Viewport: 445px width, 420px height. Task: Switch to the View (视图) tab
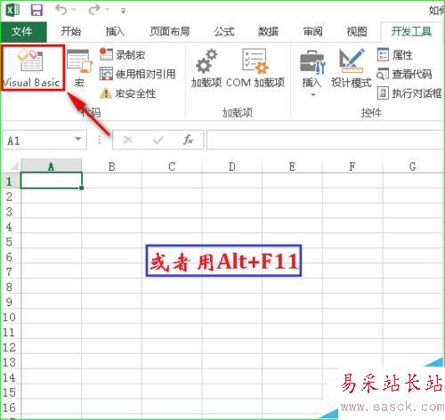[357, 31]
